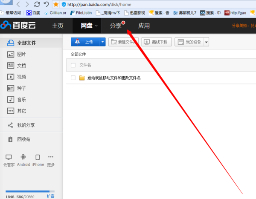
Task: Click the 扩容 expand storage link
Action: (50, 196)
